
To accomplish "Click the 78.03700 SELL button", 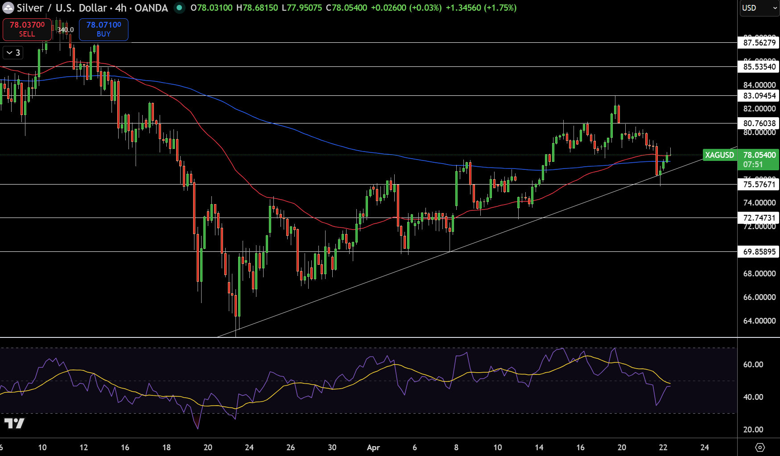I will (27, 29).
